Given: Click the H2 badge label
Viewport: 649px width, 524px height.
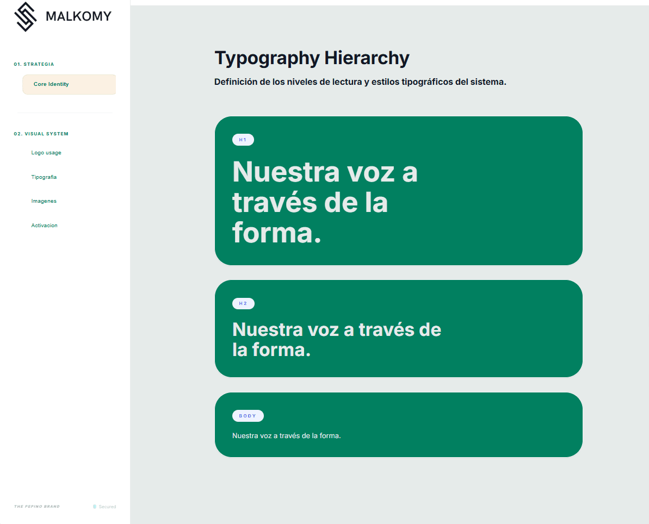Looking at the screenshot, I should pyautogui.click(x=243, y=303).
